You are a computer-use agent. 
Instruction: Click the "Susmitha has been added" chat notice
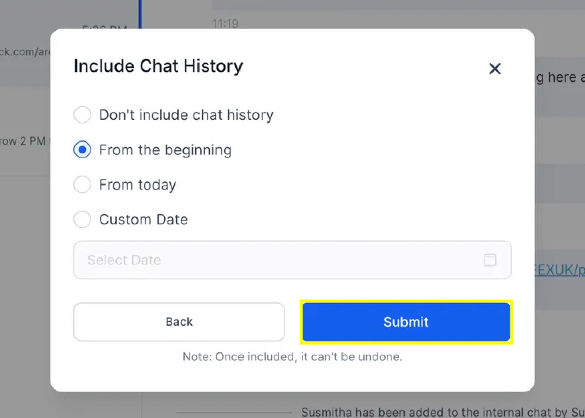point(441,412)
